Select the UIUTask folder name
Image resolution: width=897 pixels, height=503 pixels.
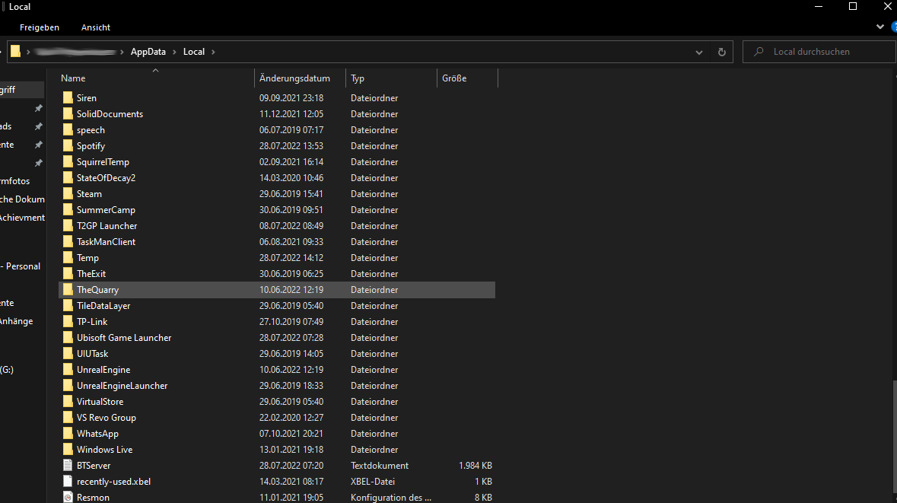pos(93,354)
